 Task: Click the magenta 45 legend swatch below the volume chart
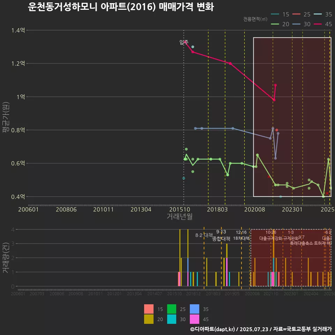pyautogui.click(x=194, y=319)
